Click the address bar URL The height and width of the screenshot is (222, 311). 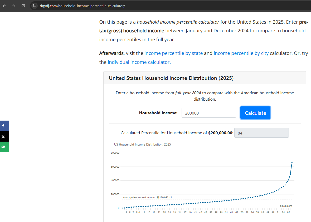(82, 6)
